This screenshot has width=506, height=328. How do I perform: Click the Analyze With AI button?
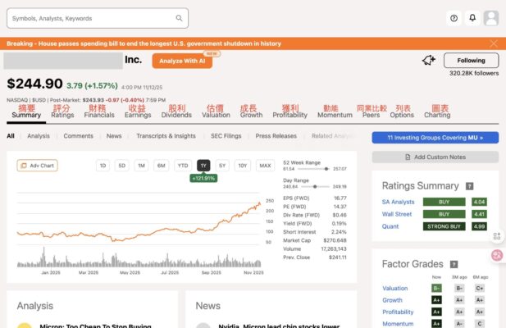pos(182,61)
